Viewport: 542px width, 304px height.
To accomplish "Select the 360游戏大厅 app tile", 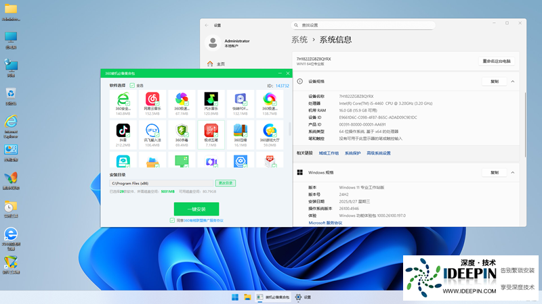I will 270,134.
